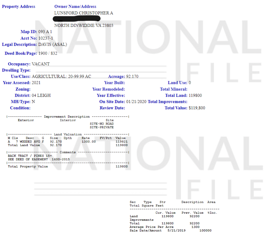The image size is (279, 241).
Task: Select the on-site date "01/21/2020"
Action: tap(136, 102)
